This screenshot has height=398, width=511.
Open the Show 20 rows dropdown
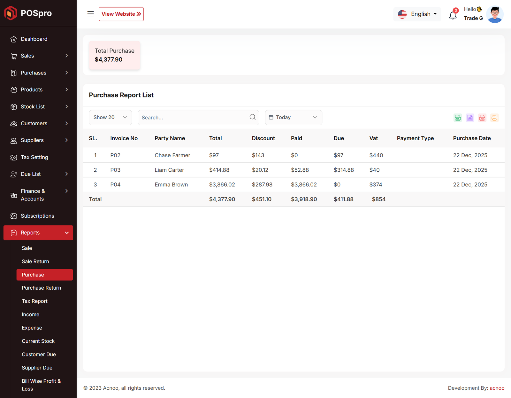[110, 117]
